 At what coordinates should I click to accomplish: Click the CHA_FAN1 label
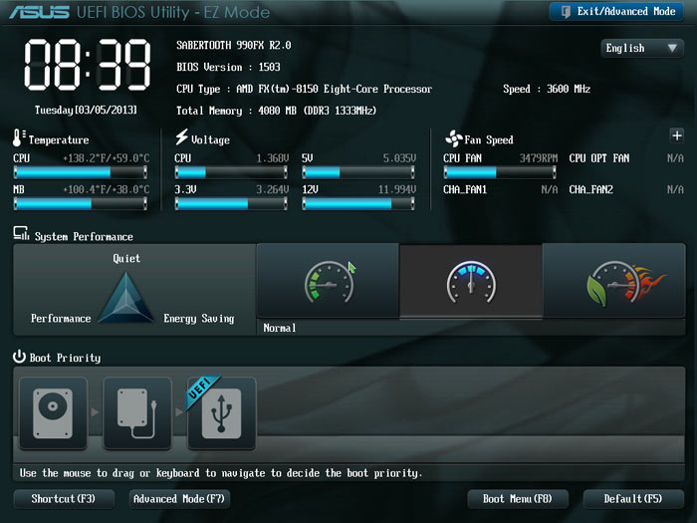pos(465,190)
